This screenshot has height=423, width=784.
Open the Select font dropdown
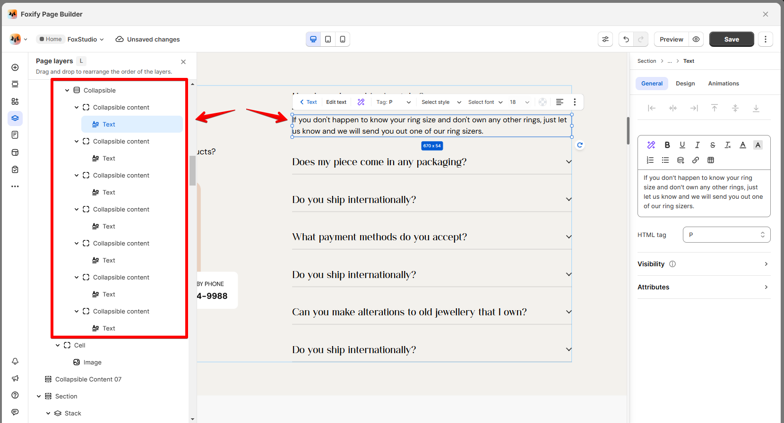pyautogui.click(x=485, y=102)
